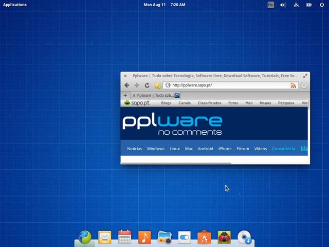
Task: Open the Fórum menu item
Action: coord(243,149)
